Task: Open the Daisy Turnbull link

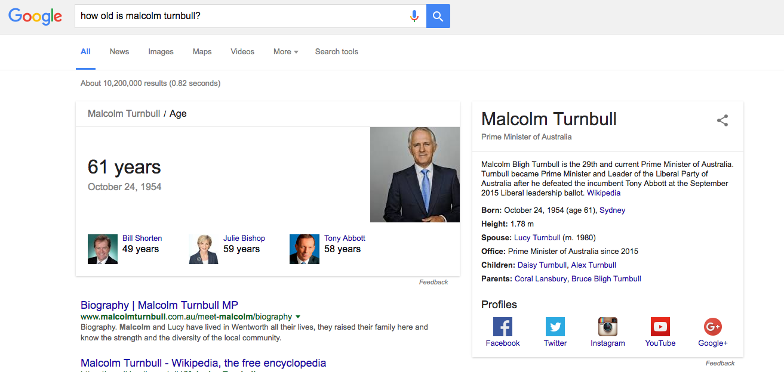Action: point(542,265)
